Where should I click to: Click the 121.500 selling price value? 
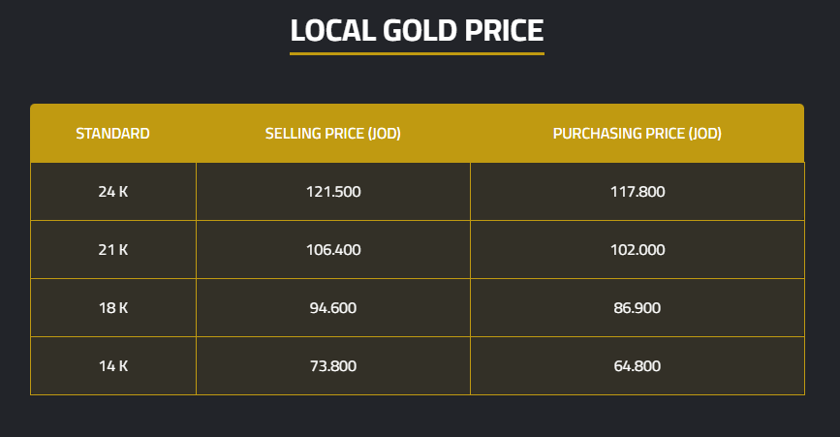(333, 192)
